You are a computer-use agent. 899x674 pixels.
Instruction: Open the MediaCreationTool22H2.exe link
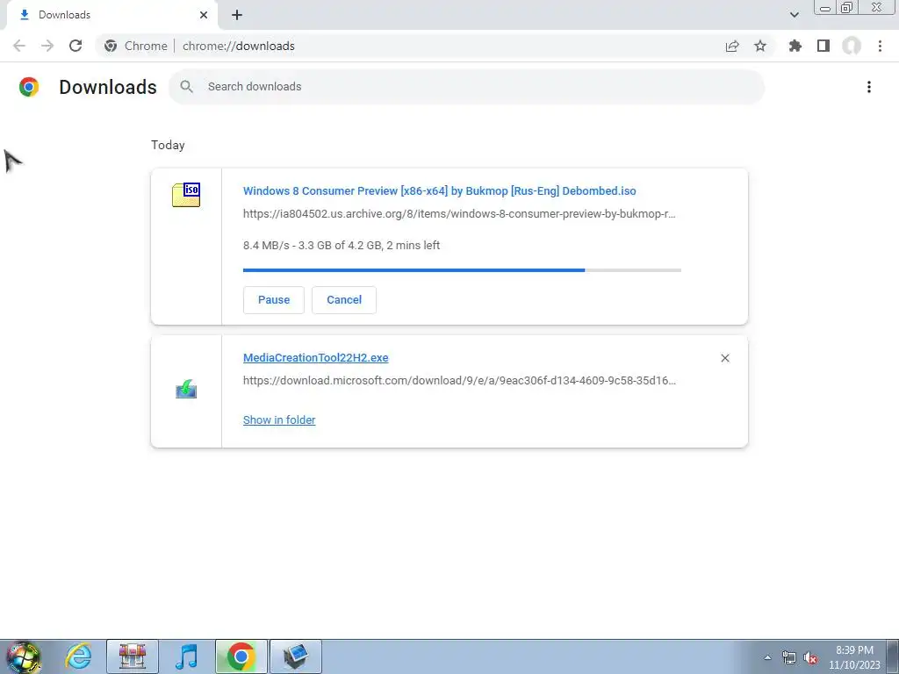[x=315, y=358]
